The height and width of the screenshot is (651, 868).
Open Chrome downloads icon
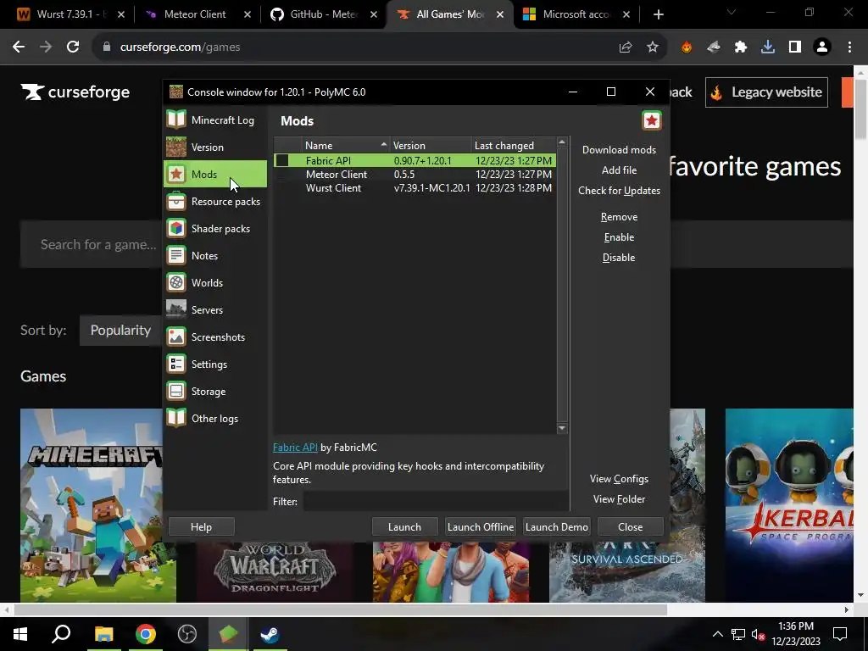768,47
